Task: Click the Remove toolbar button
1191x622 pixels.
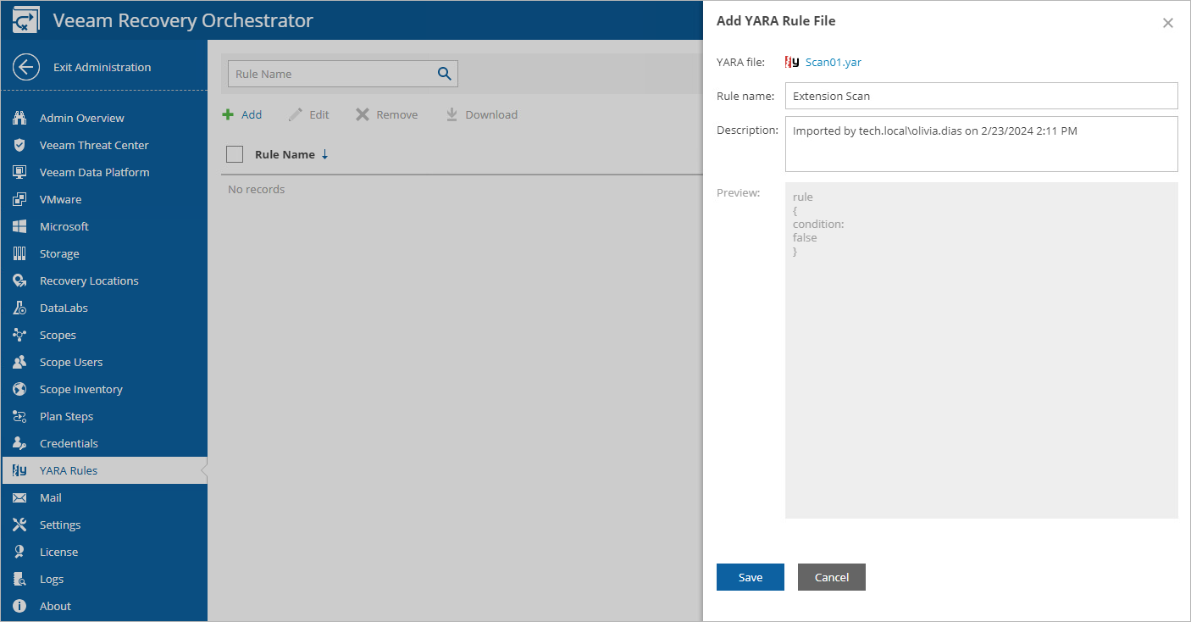Action: pos(386,114)
